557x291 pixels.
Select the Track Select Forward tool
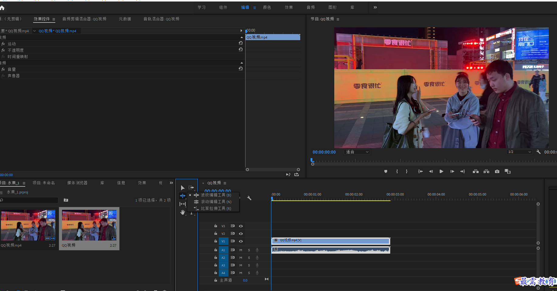pos(191,188)
